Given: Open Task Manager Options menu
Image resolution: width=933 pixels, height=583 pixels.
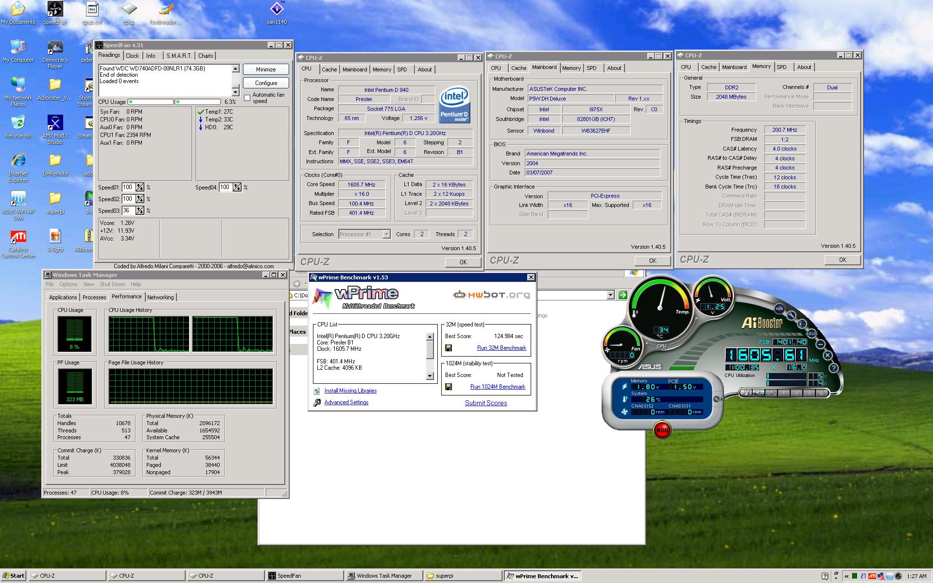Looking at the screenshot, I should 68,284.
